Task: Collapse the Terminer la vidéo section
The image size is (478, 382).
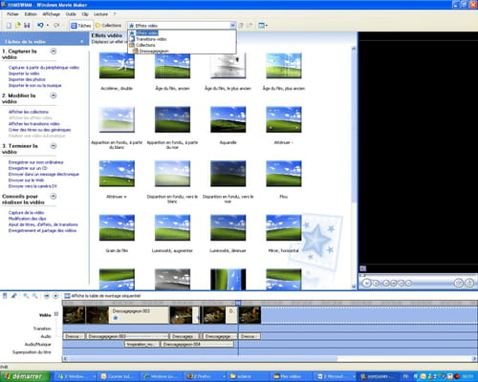Action: click(54, 146)
